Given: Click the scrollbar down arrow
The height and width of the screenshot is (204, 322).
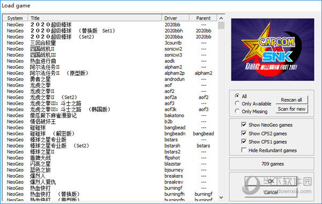Looking at the screenshot, I should tap(221, 197).
